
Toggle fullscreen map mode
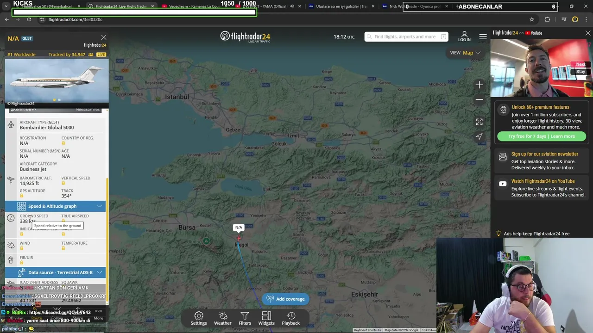click(x=479, y=122)
